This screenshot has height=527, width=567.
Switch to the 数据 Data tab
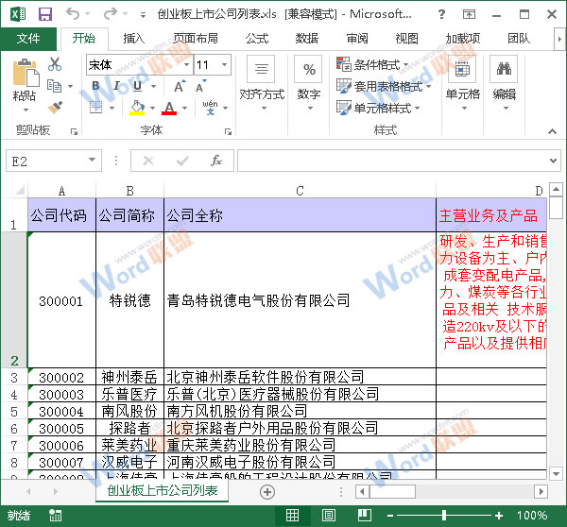click(307, 39)
